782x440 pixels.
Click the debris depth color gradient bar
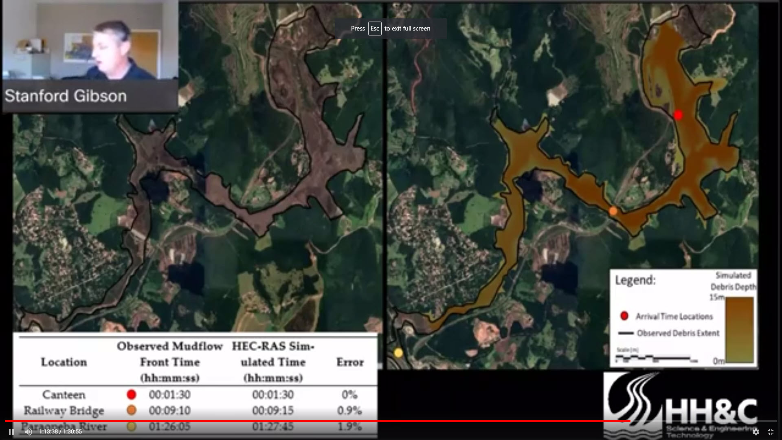(740, 330)
